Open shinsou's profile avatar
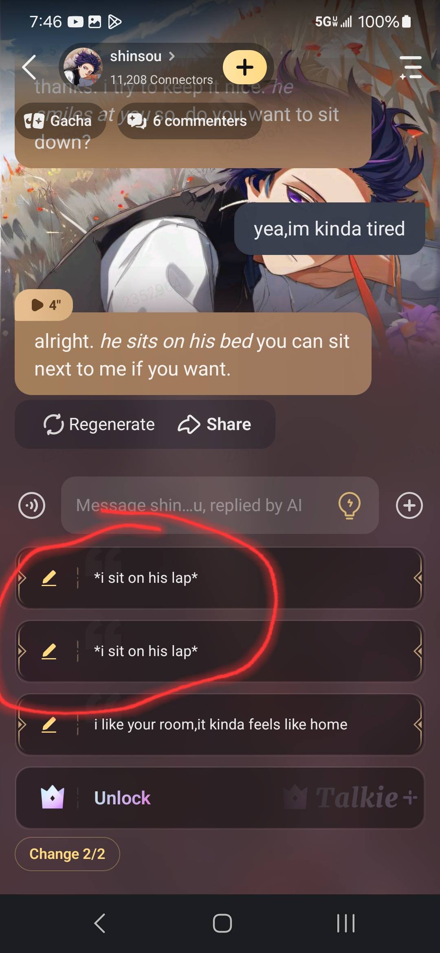The width and height of the screenshot is (440, 953). [x=83, y=67]
